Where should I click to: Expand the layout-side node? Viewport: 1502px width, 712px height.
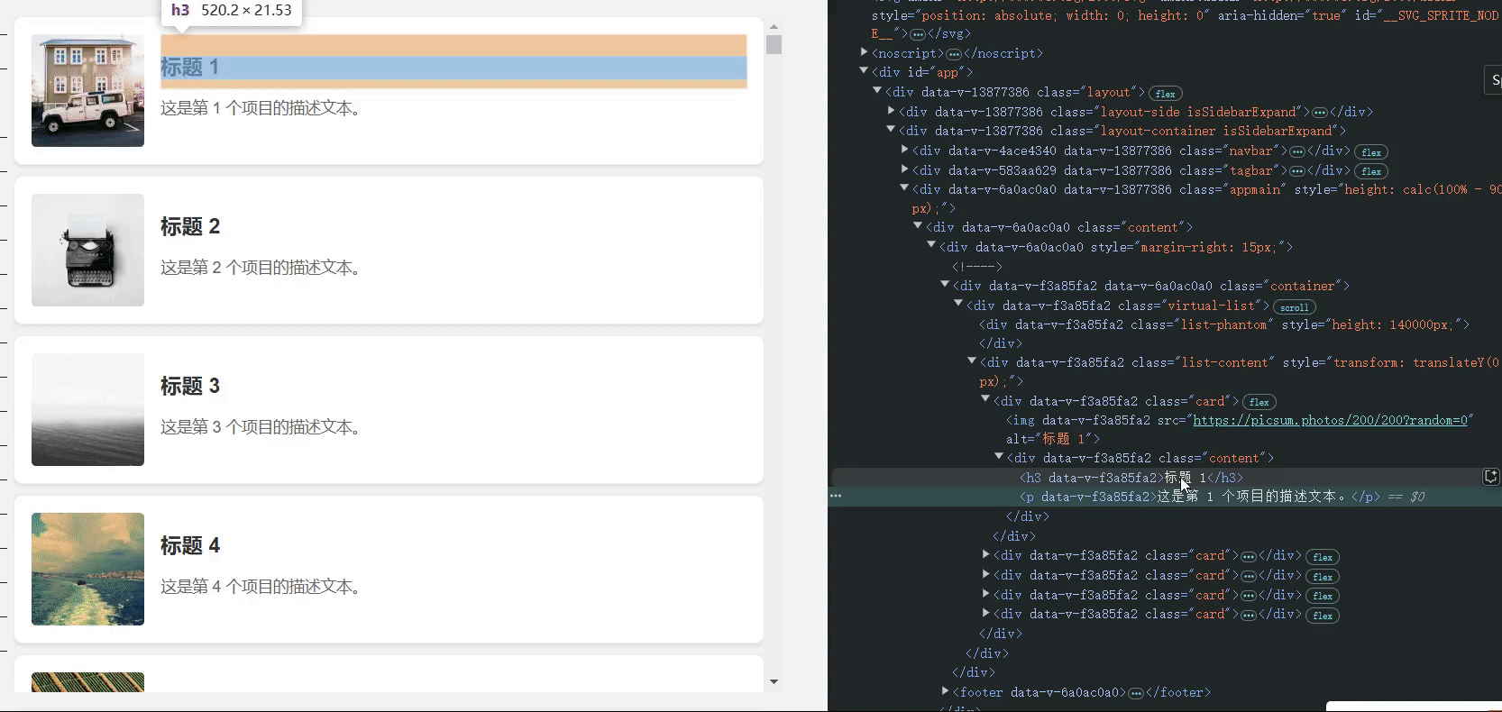coord(892,112)
